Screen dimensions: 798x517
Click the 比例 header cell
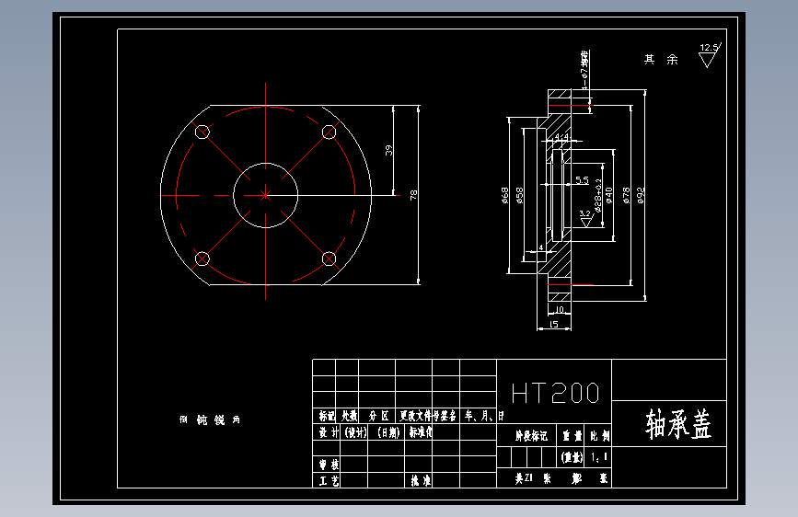599,435
